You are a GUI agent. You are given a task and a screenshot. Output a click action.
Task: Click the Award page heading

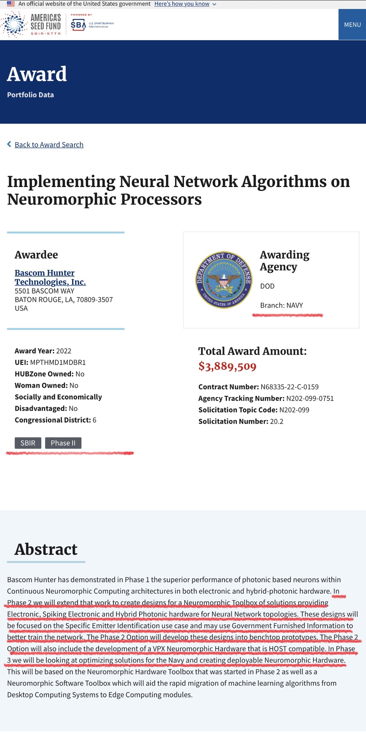click(x=37, y=74)
